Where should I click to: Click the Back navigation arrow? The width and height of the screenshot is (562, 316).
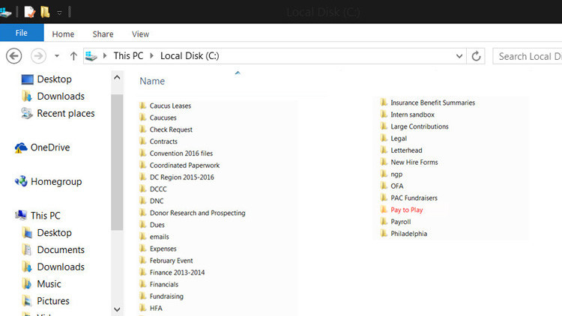(x=14, y=56)
